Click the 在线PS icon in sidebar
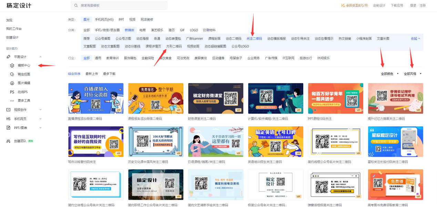437x210 pixels. click(x=12, y=92)
